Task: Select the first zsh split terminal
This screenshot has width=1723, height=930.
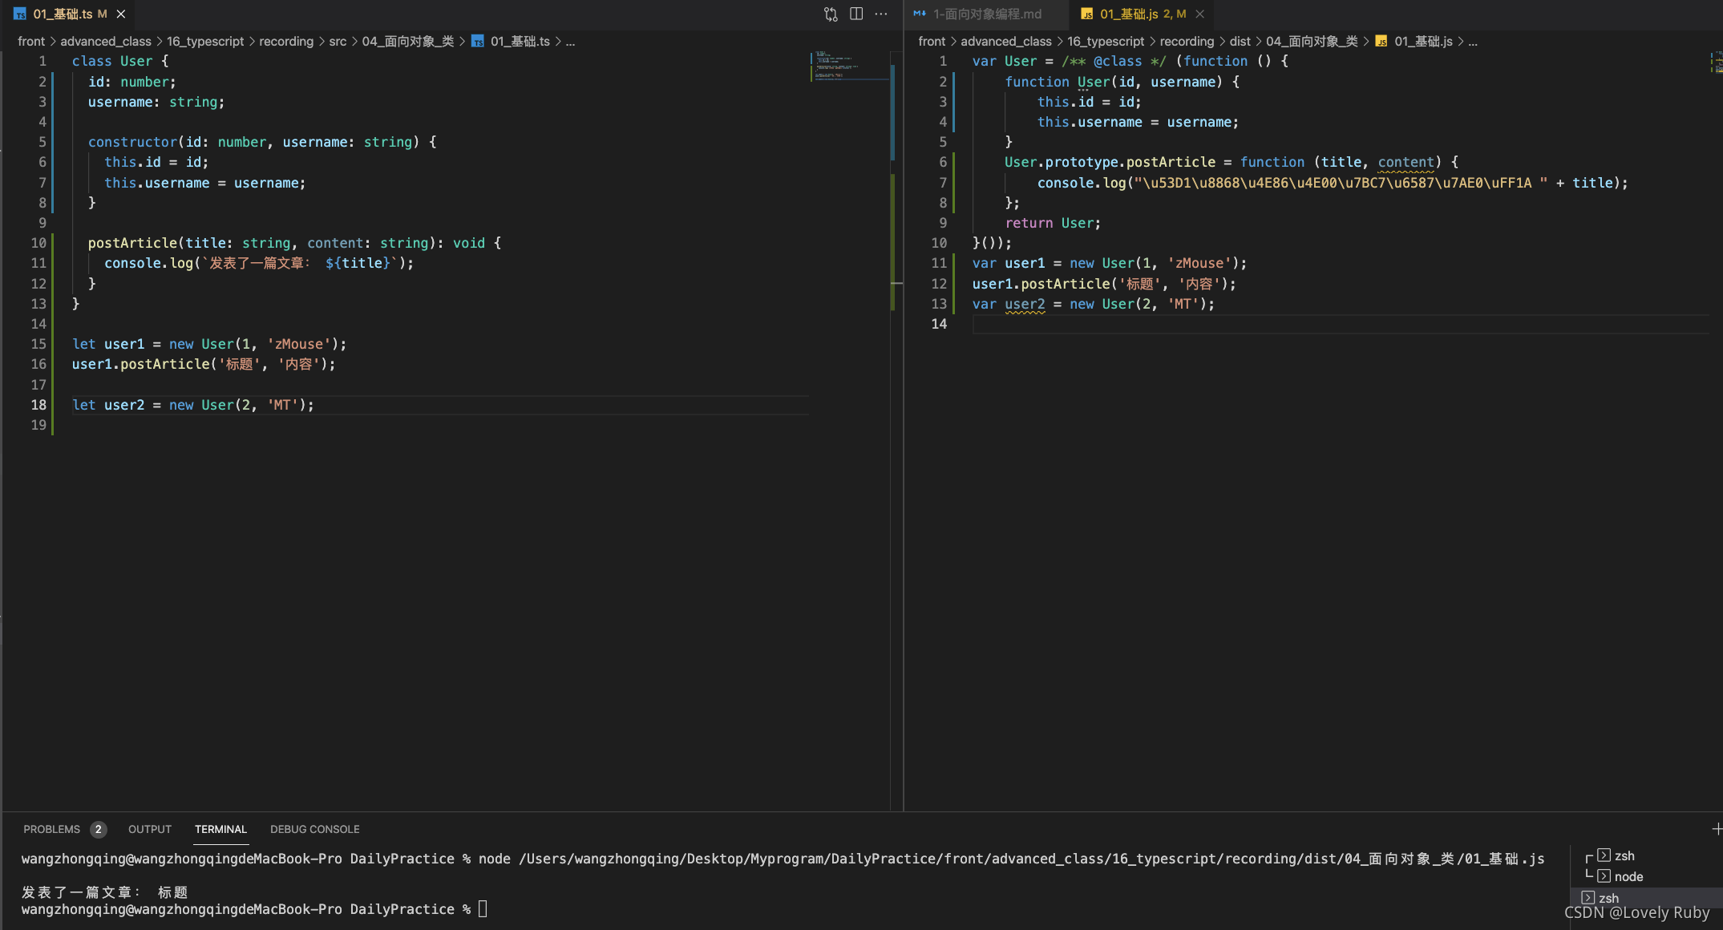Action: click(x=1624, y=855)
